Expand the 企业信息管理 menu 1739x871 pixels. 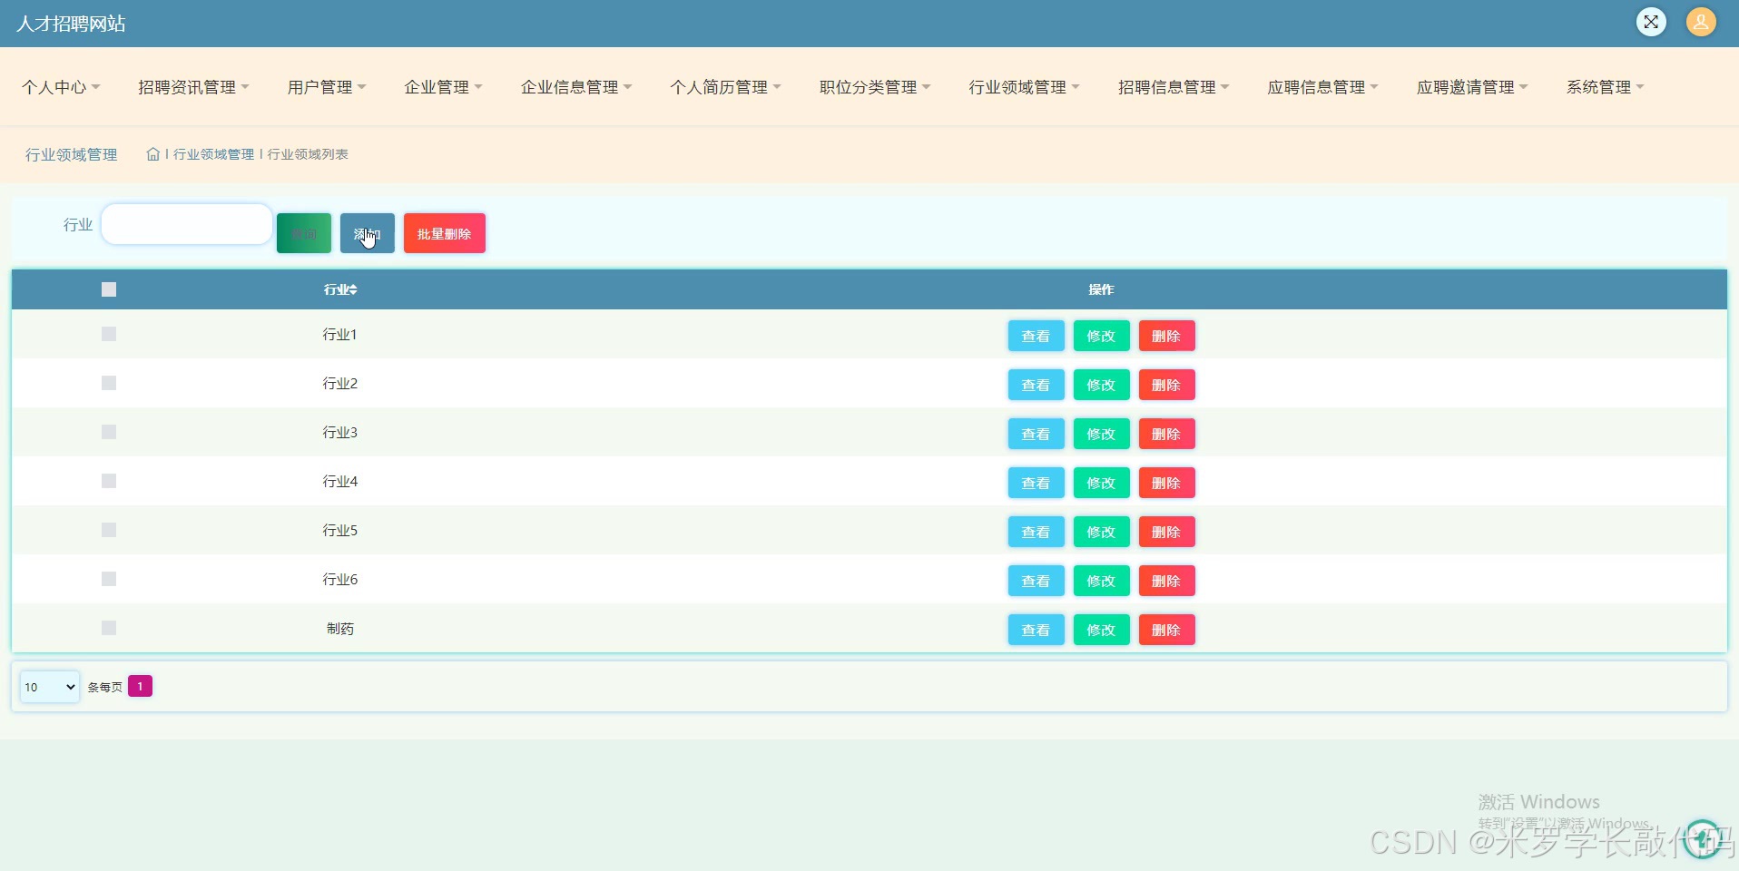576,87
